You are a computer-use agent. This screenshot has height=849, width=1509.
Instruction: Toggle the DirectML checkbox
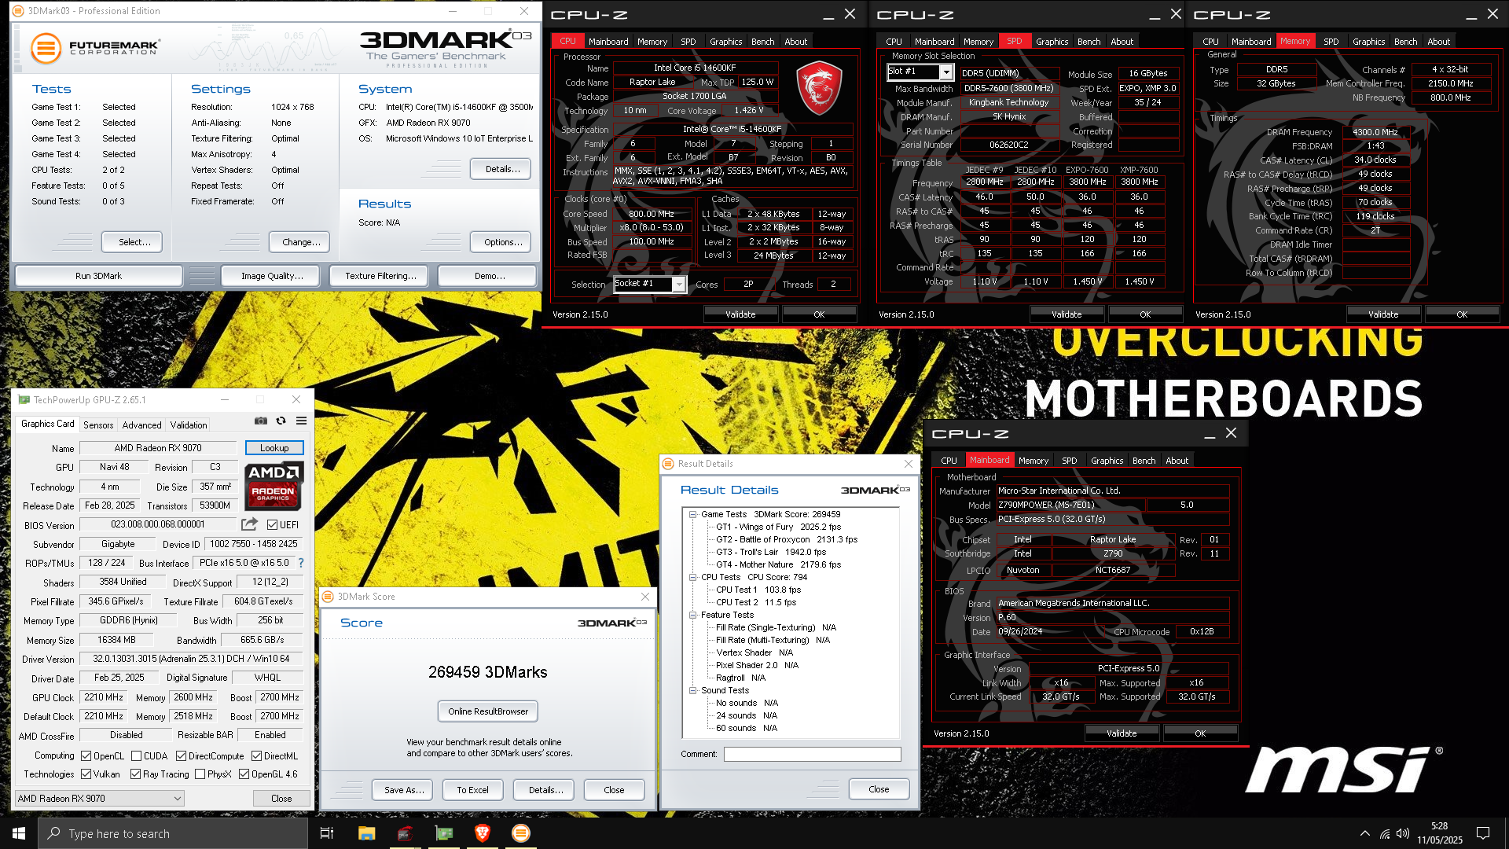tap(257, 756)
